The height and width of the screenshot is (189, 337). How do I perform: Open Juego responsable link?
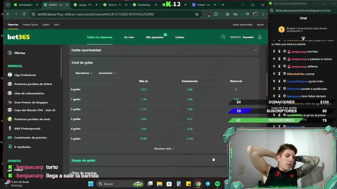pyautogui.click(x=242, y=25)
